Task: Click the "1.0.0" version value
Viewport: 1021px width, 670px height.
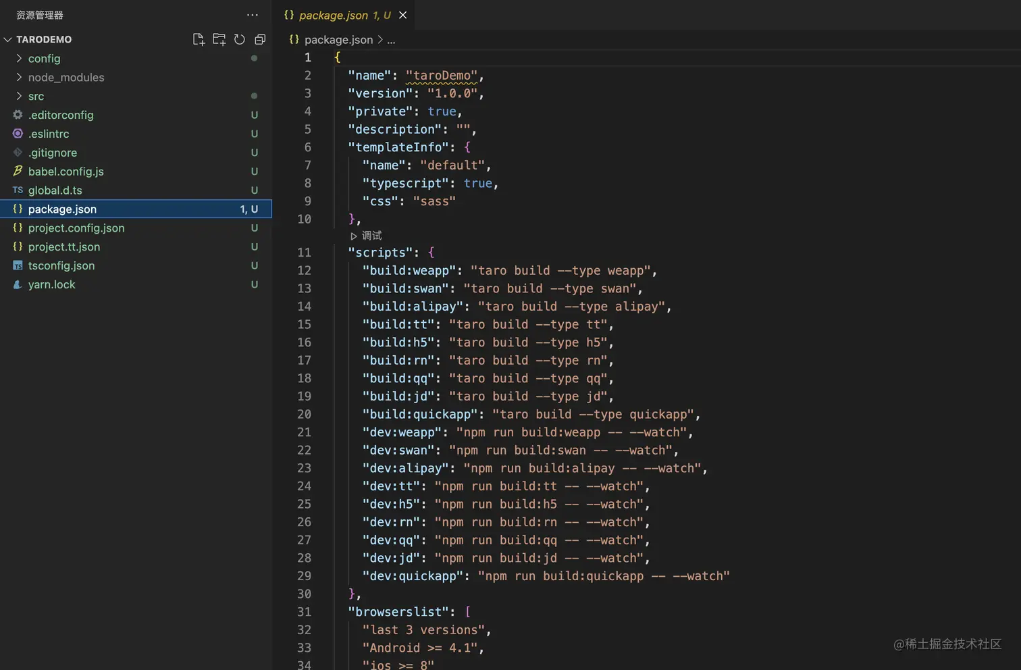Action: [x=452, y=93]
